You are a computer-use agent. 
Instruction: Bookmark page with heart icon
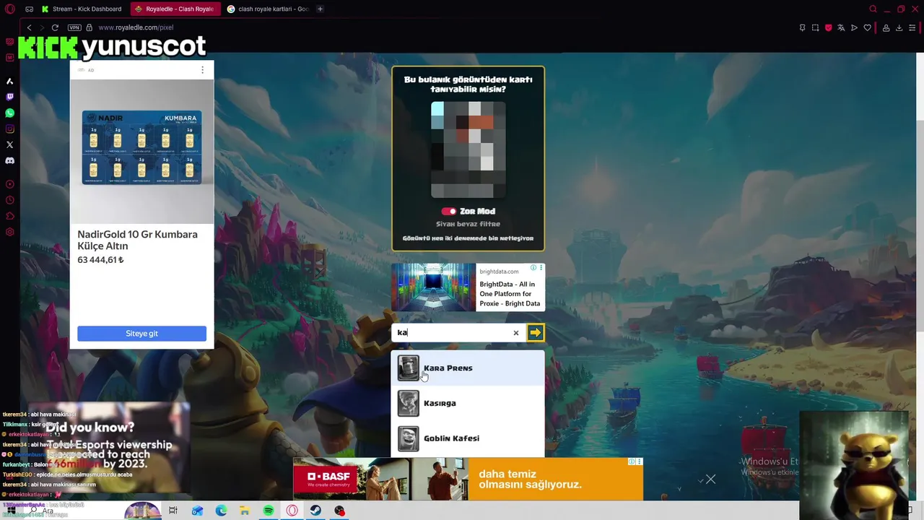pos(867,27)
